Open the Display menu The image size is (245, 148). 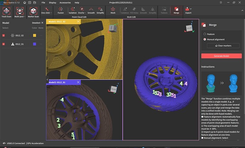click(53, 2)
